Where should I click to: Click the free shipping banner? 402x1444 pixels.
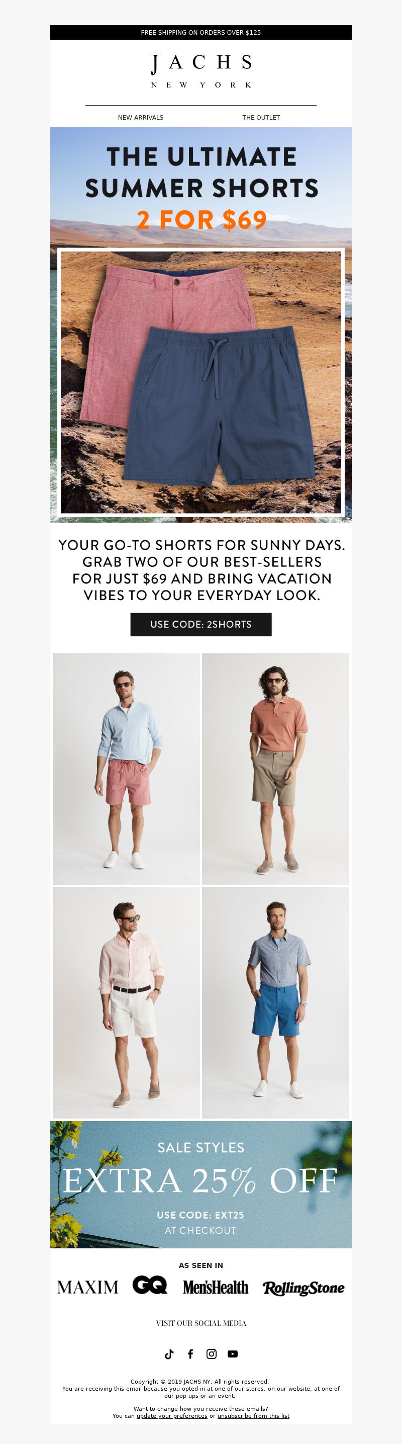pyautogui.click(x=201, y=33)
